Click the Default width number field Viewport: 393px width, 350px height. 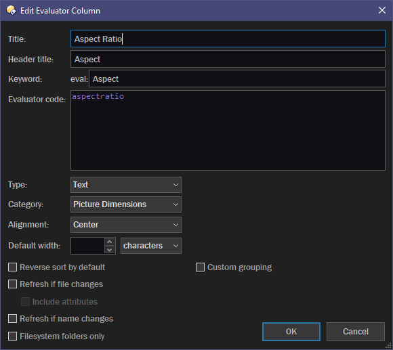tap(87, 246)
